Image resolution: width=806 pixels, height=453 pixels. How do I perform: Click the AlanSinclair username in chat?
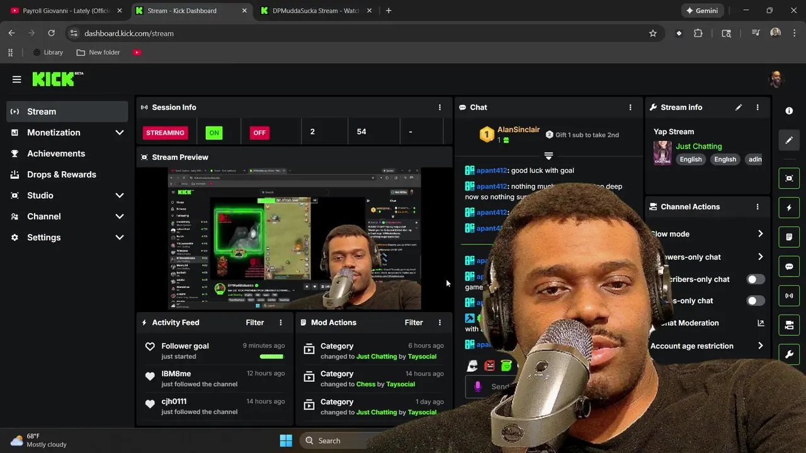[518, 130]
